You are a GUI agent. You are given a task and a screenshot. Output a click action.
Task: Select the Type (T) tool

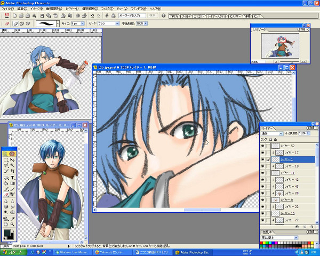point(12,178)
